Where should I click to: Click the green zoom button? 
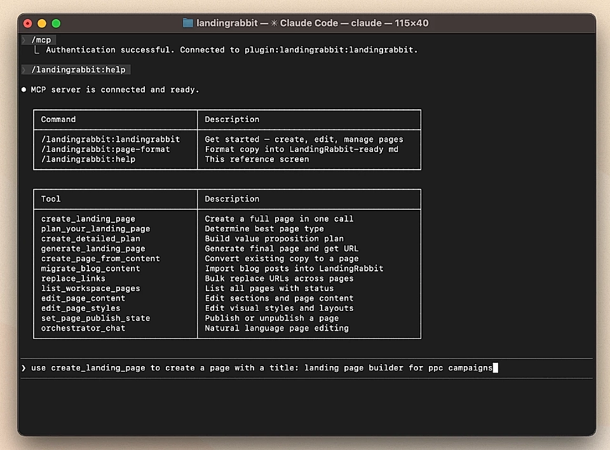click(x=56, y=22)
